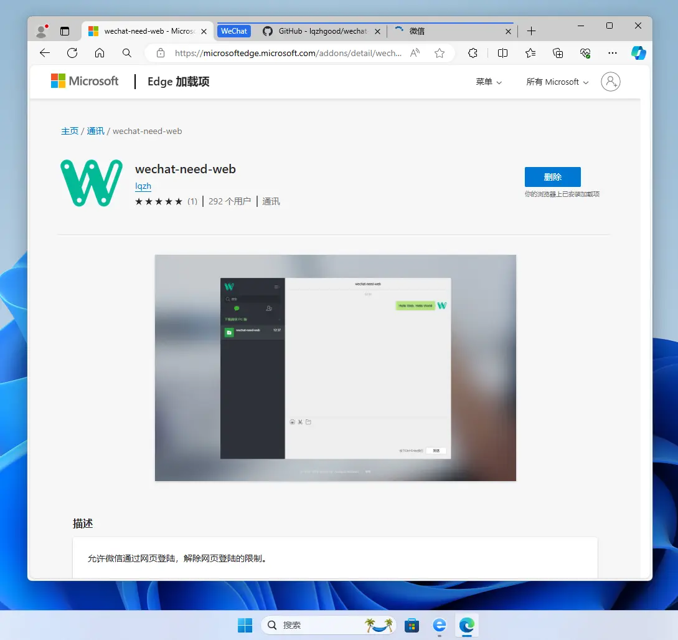Screen dimensions: 678x640
Task: Close the GitHub lqzhgood tab
Action: click(x=377, y=31)
